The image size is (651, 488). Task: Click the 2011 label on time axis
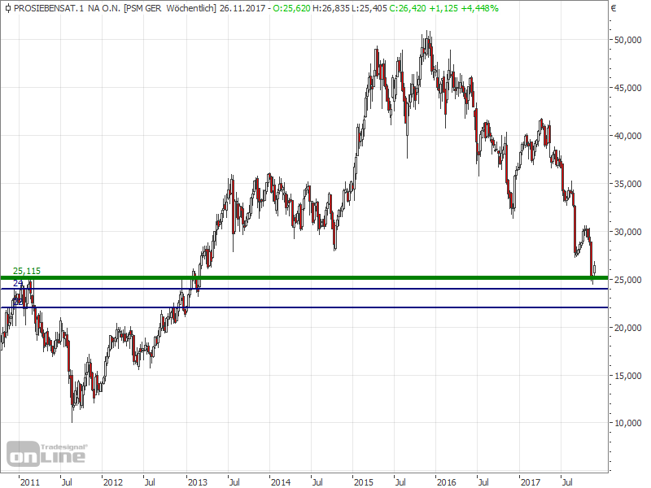tap(30, 482)
